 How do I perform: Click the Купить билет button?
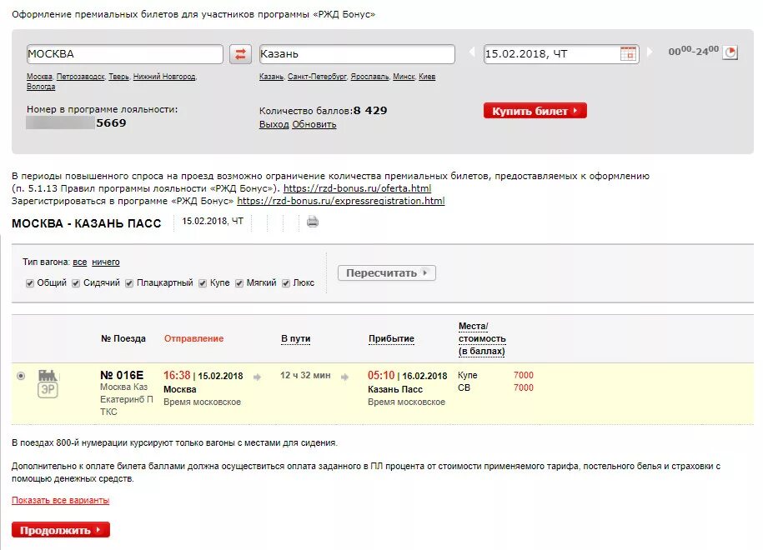535,111
